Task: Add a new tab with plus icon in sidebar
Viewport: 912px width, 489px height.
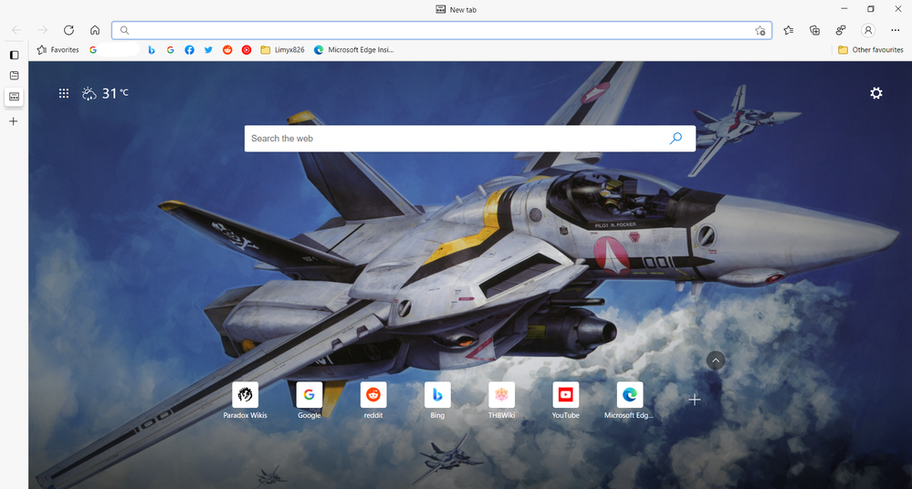Action: coord(14,121)
